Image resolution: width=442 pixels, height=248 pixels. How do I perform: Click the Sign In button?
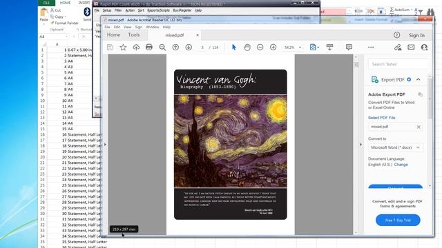coord(416,35)
